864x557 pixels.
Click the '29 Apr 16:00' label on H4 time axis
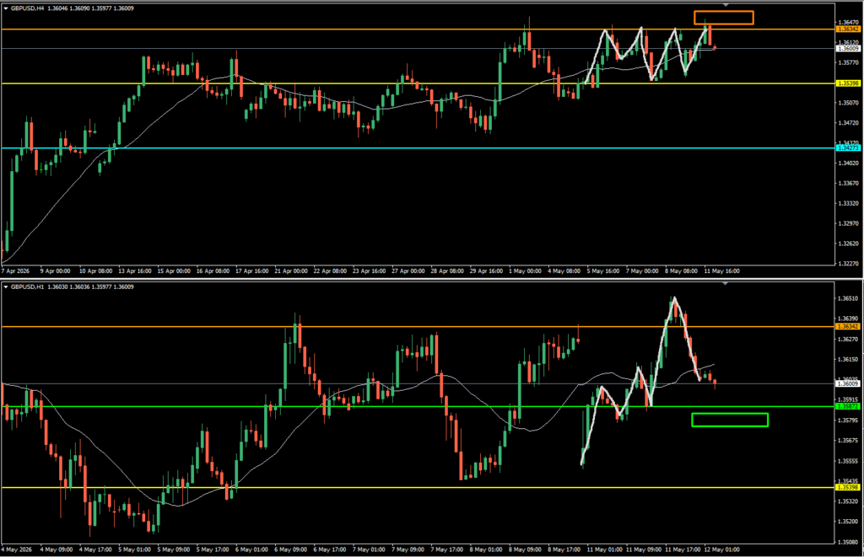coord(486,270)
